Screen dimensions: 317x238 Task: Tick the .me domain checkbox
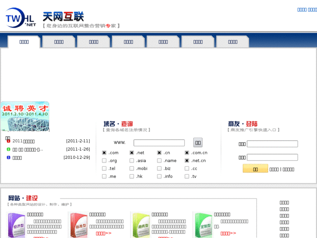104,176
